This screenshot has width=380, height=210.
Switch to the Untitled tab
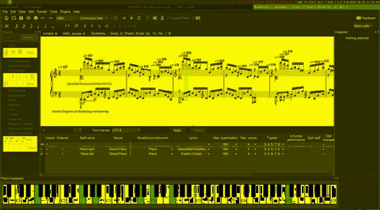(48, 33)
